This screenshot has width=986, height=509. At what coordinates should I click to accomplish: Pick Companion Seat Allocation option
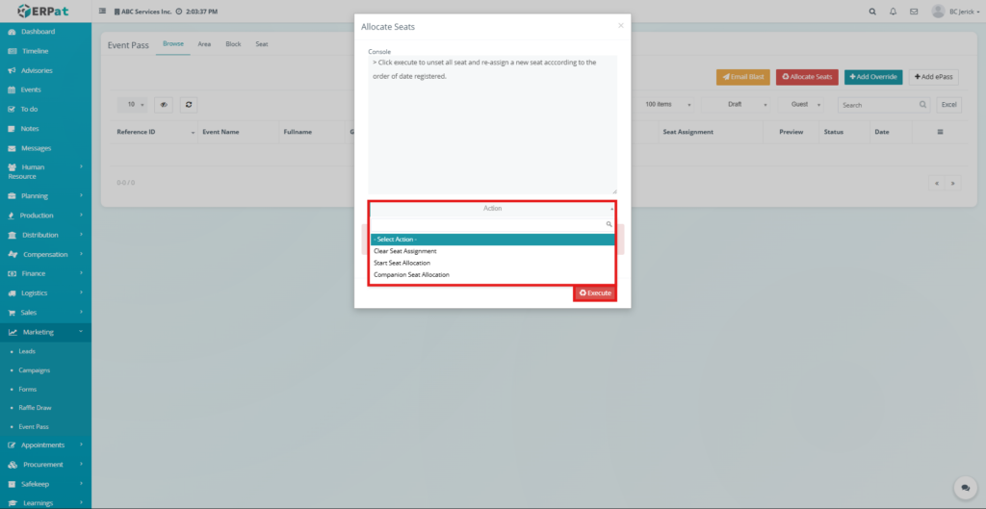pyautogui.click(x=411, y=274)
